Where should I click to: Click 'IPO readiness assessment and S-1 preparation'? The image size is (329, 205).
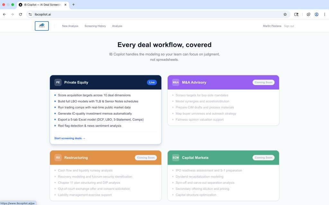click(x=209, y=170)
